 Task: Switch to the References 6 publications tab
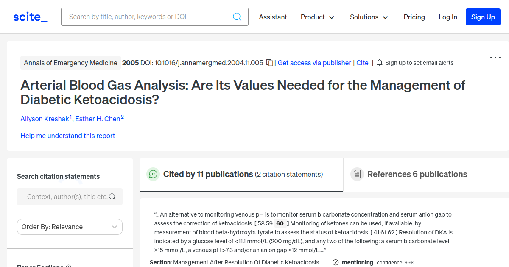(417, 174)
